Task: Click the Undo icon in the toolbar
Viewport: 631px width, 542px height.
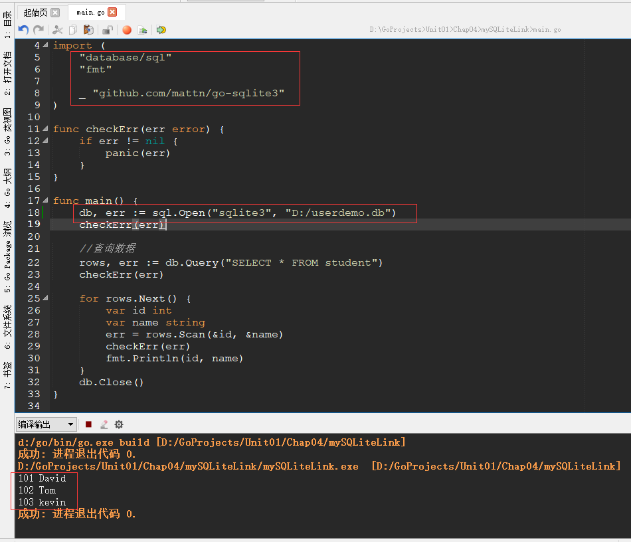Action: click(x=23, y=30)
